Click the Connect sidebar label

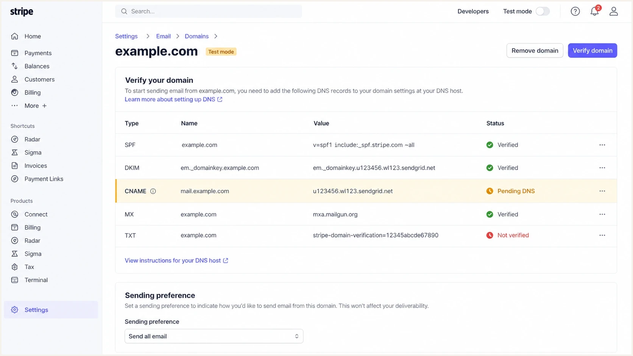pyautogui.click(x=36, y=214)
